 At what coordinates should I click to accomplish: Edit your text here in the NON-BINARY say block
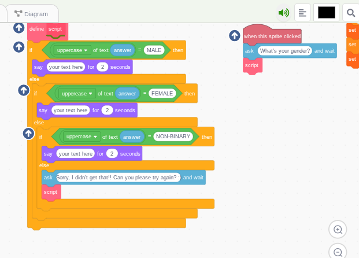click(x=76, y=154)
